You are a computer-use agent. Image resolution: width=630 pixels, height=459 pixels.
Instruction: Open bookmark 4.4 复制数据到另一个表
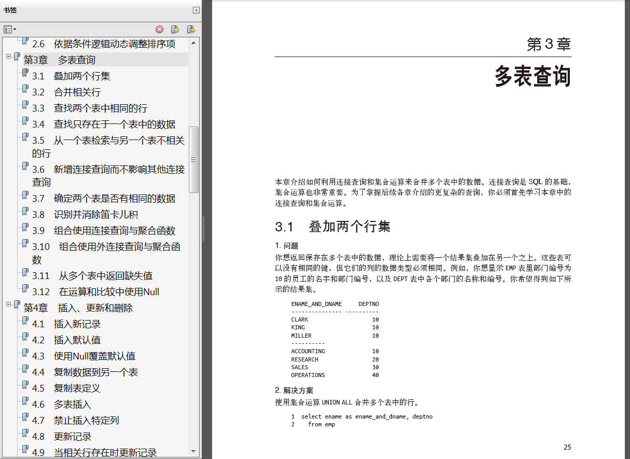point(85,372)
